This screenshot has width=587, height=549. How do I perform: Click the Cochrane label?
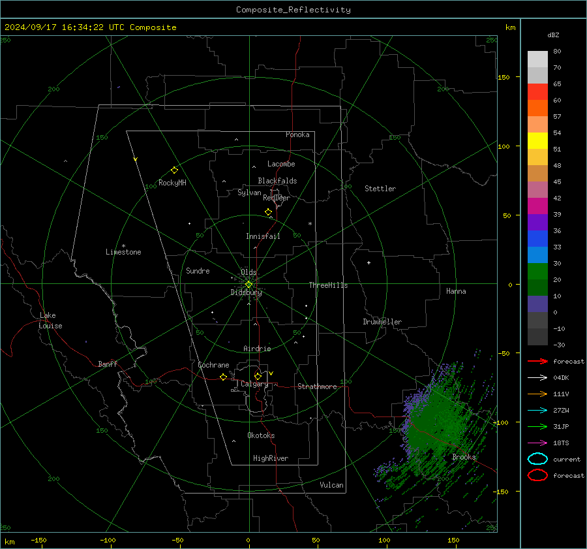pyautogui.click(x=213, y=365)
